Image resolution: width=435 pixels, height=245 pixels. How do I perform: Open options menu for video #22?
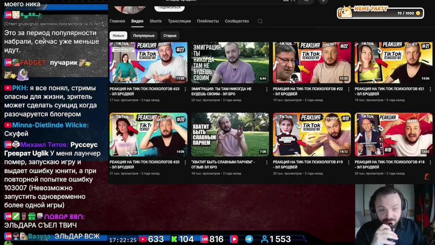coord(349,89)
